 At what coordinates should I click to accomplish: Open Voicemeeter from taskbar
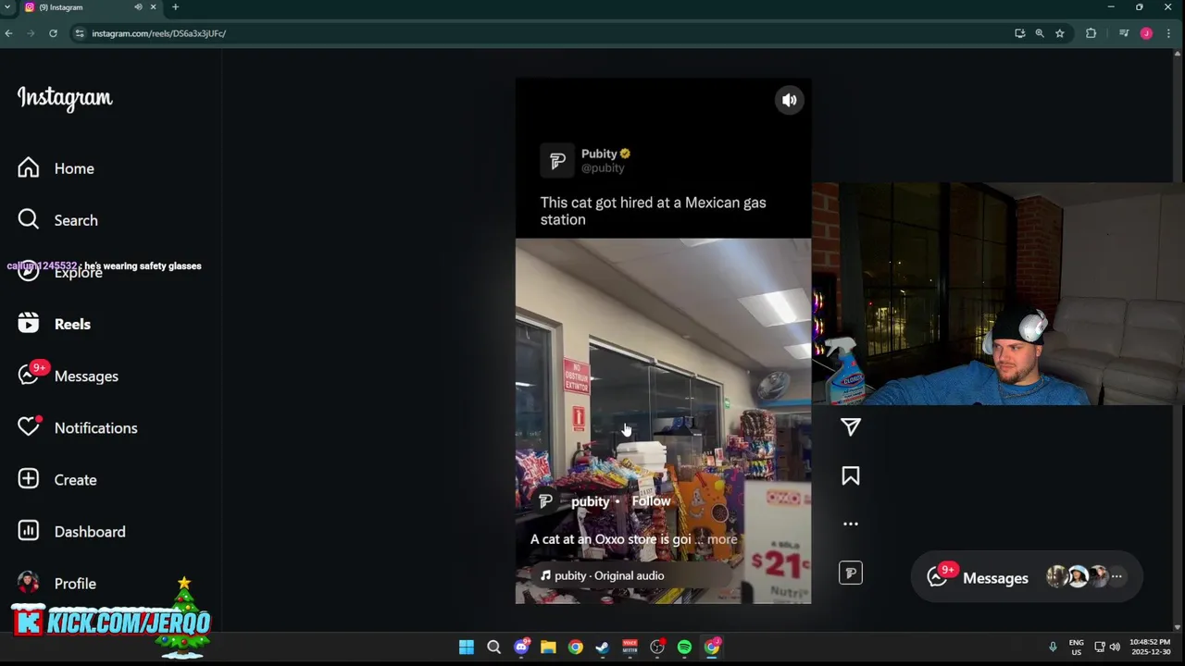[630, 647]
